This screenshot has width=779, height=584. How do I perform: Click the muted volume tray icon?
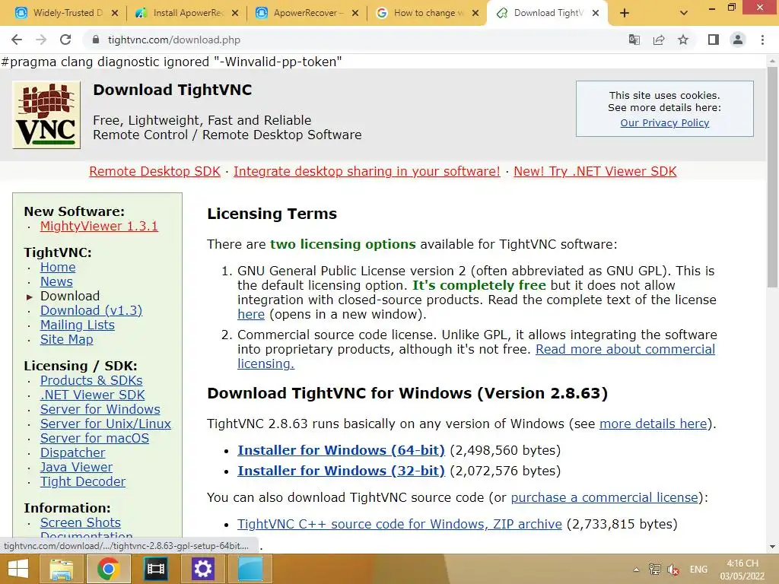(x=673, y=570)
